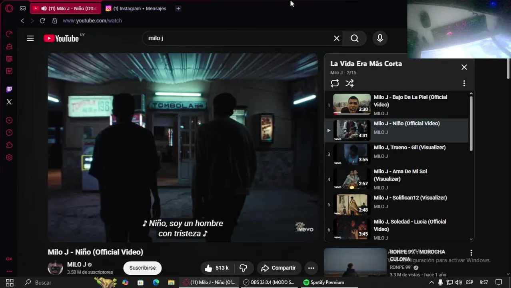Open more actions under the video
511x288 pixels.
click(x=311, y=268)
